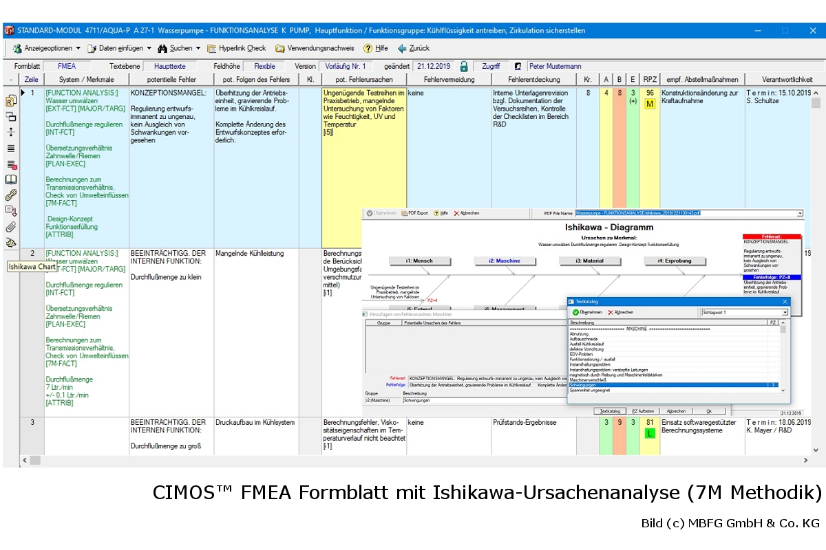This screenshot has width=826, height=550.
Task: Click the PZ Auftreten button
Action: [x=643, y=411]
